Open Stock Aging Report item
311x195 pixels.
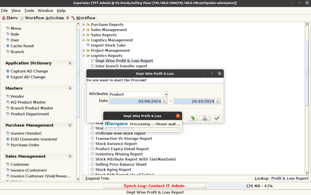click(x=113, y=170)
